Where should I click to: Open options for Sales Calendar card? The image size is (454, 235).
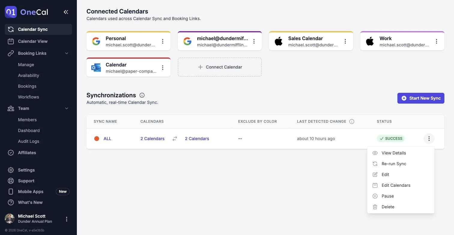click(x=345, y=41)
